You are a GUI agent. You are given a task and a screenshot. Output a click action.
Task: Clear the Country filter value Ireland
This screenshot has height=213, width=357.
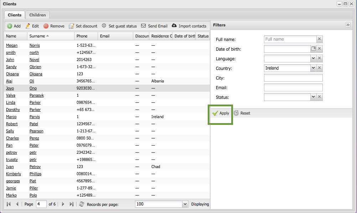pos(320,68)
